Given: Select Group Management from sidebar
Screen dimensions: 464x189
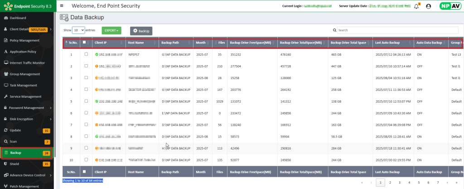Looking at the screenshot, I should [27, 74].
